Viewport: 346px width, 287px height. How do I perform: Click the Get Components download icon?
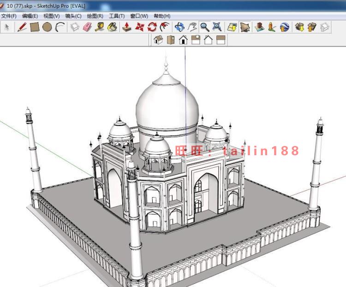[300, 27]
